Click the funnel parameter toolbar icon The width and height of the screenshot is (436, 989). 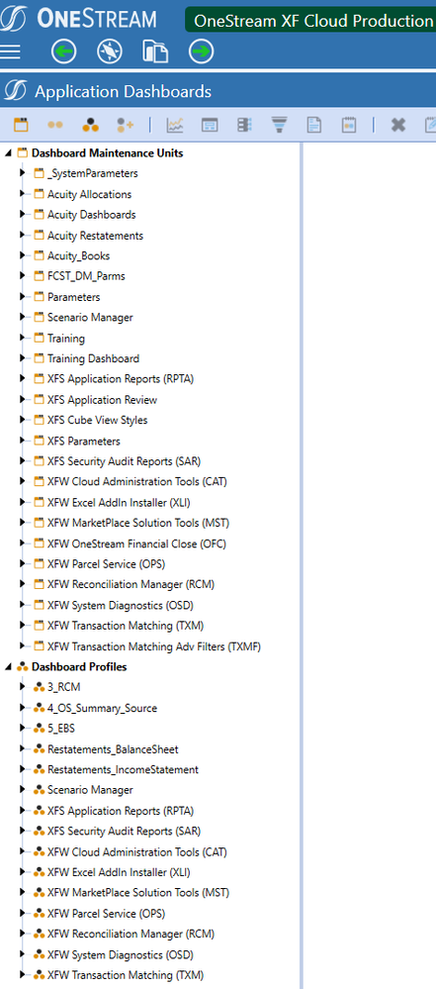[279, 125]
